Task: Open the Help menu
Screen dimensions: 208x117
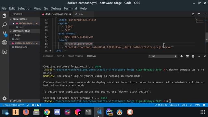Action: click(x=83, y=8)
